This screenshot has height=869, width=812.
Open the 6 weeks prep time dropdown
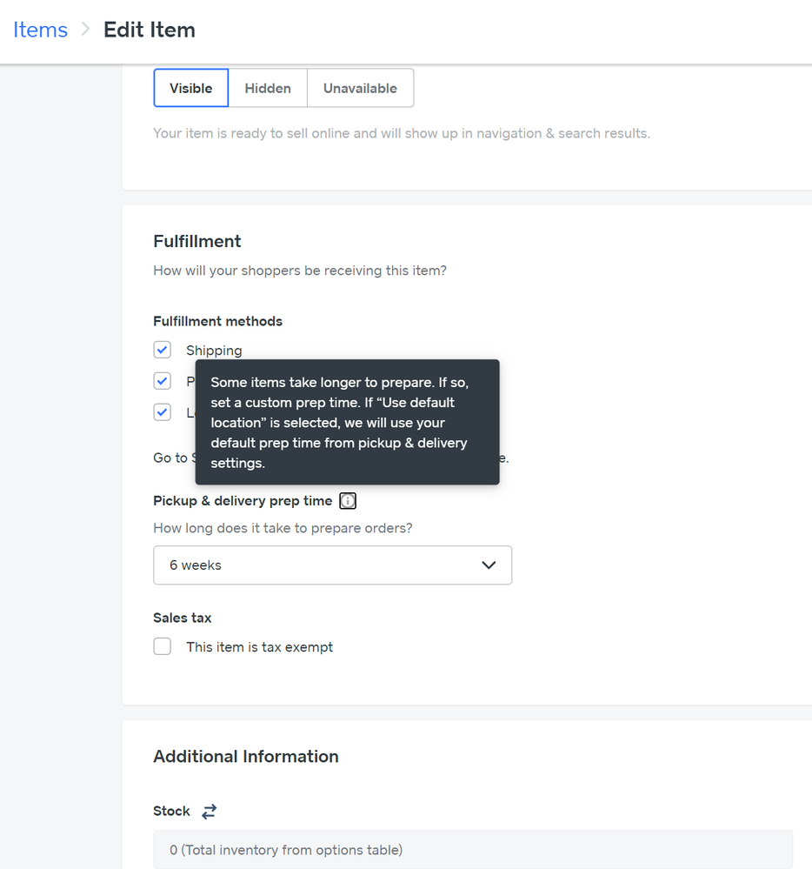[x=333, y=565]
